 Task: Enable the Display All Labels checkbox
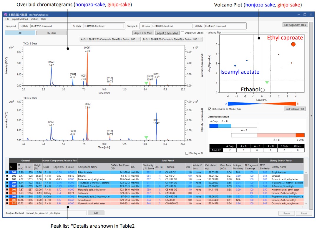pyautogui.click(x=183, y=33)
